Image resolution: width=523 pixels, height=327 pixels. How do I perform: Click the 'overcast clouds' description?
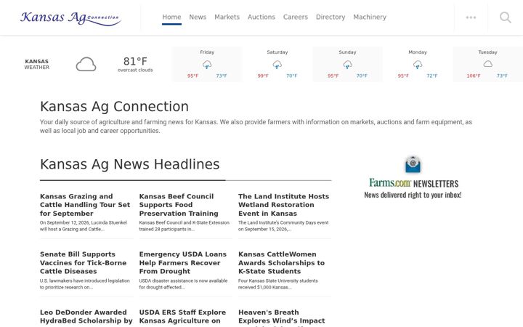[x=135, y=70]
